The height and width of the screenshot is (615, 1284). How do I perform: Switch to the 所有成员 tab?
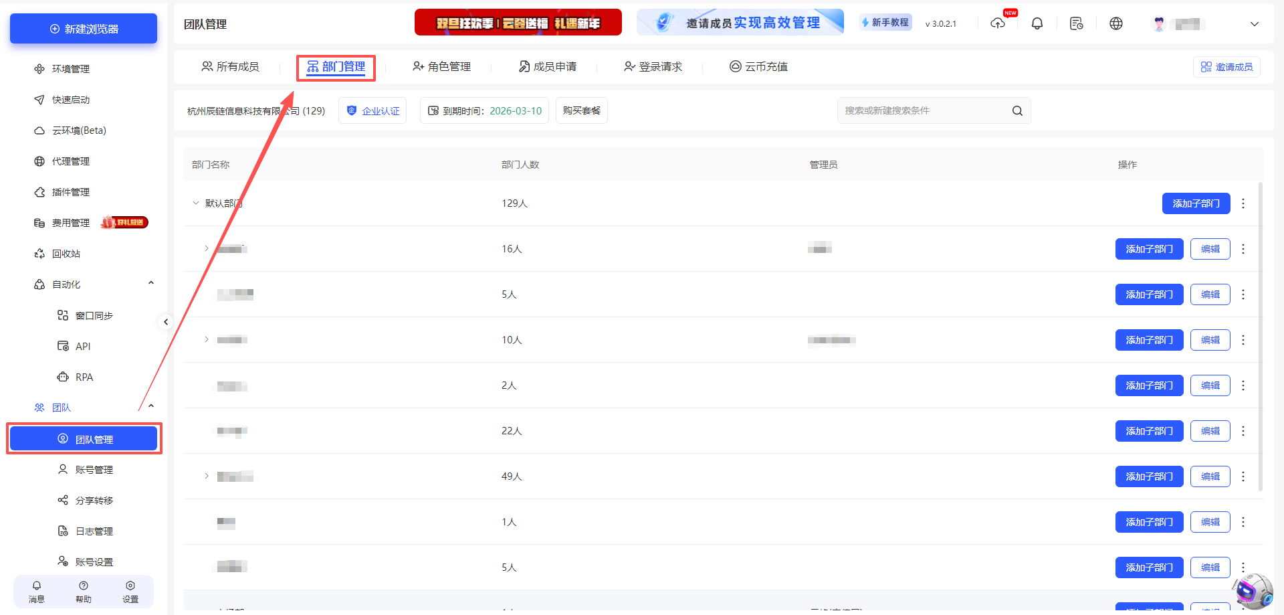click(230, 66)
